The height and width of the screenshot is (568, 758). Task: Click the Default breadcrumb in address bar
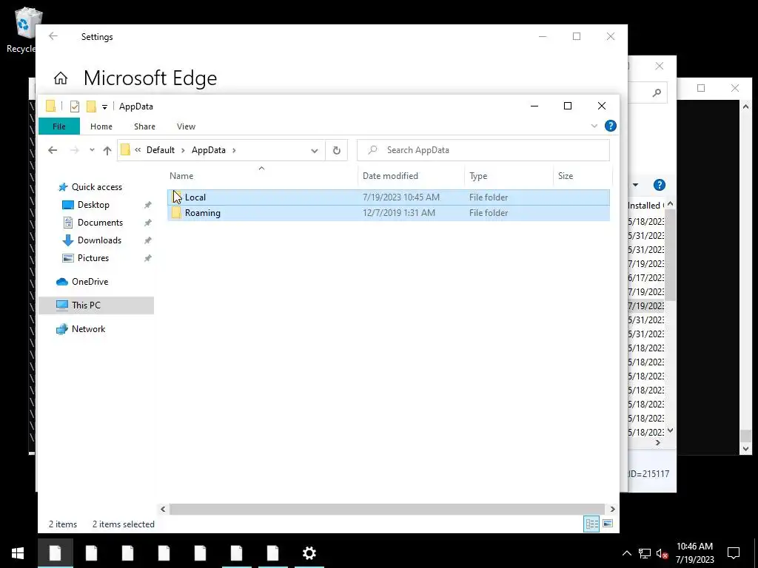[x=161, y=150]
